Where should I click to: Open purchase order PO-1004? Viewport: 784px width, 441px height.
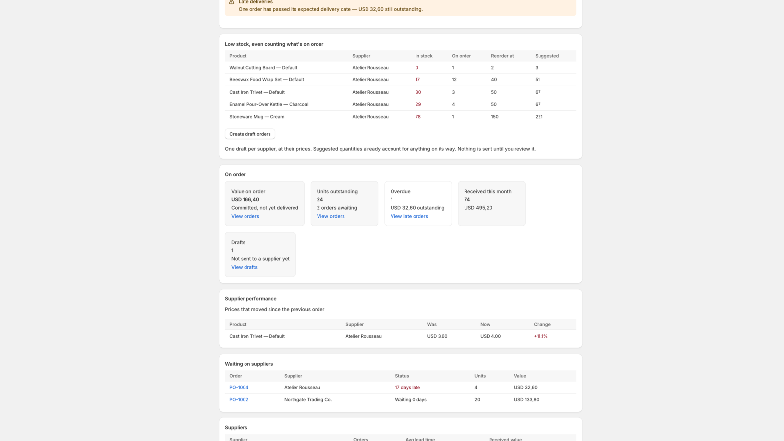pyautogui.click(x=239, y=387)
